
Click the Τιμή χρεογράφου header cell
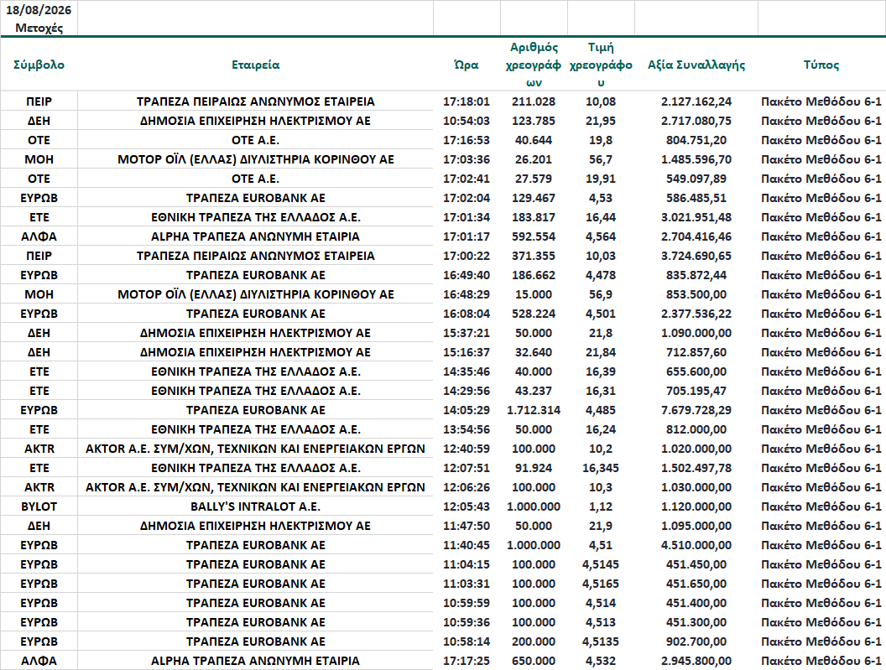point(601,65)
